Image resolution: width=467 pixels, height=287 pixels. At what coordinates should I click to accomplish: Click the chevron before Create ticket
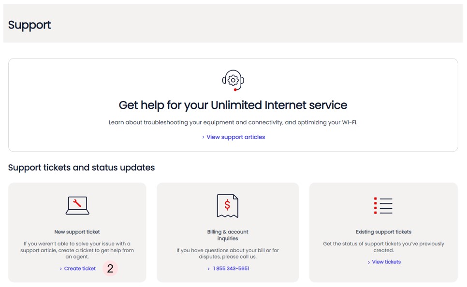click(61, 269)
